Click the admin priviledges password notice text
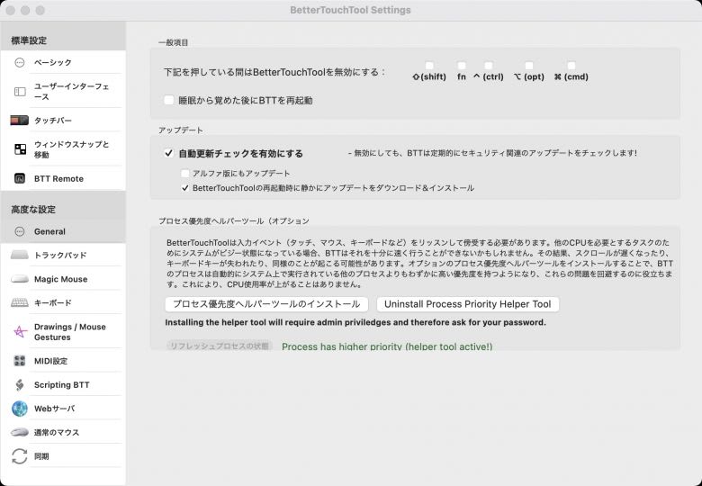The image size is (702, 486). point(355,322)
